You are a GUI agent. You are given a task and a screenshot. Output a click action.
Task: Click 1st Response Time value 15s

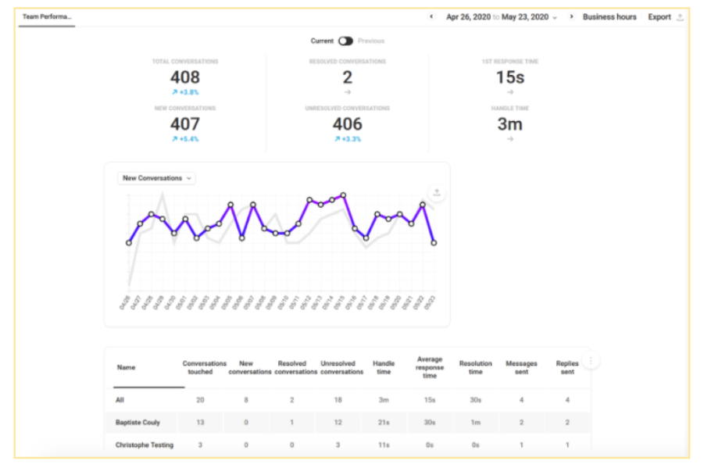(510, 77)
